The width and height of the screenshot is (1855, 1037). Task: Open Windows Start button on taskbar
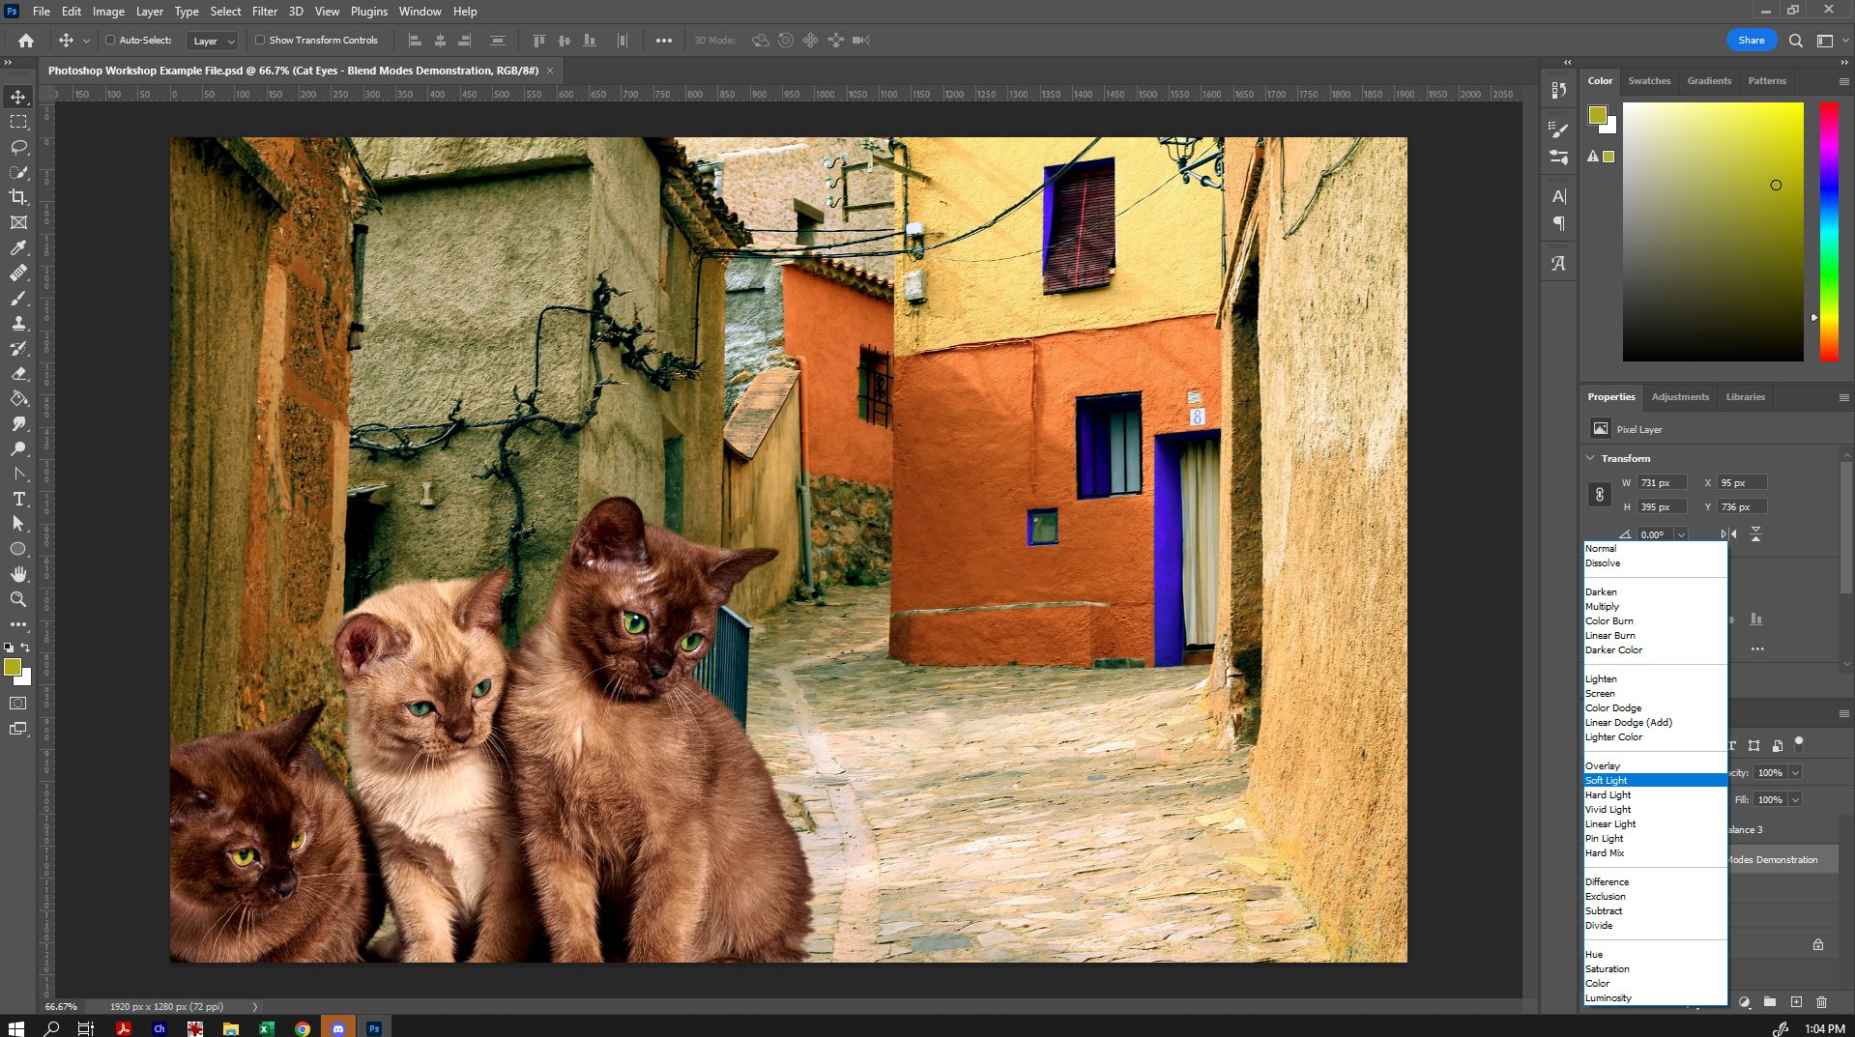click(x=15, y=1028)
